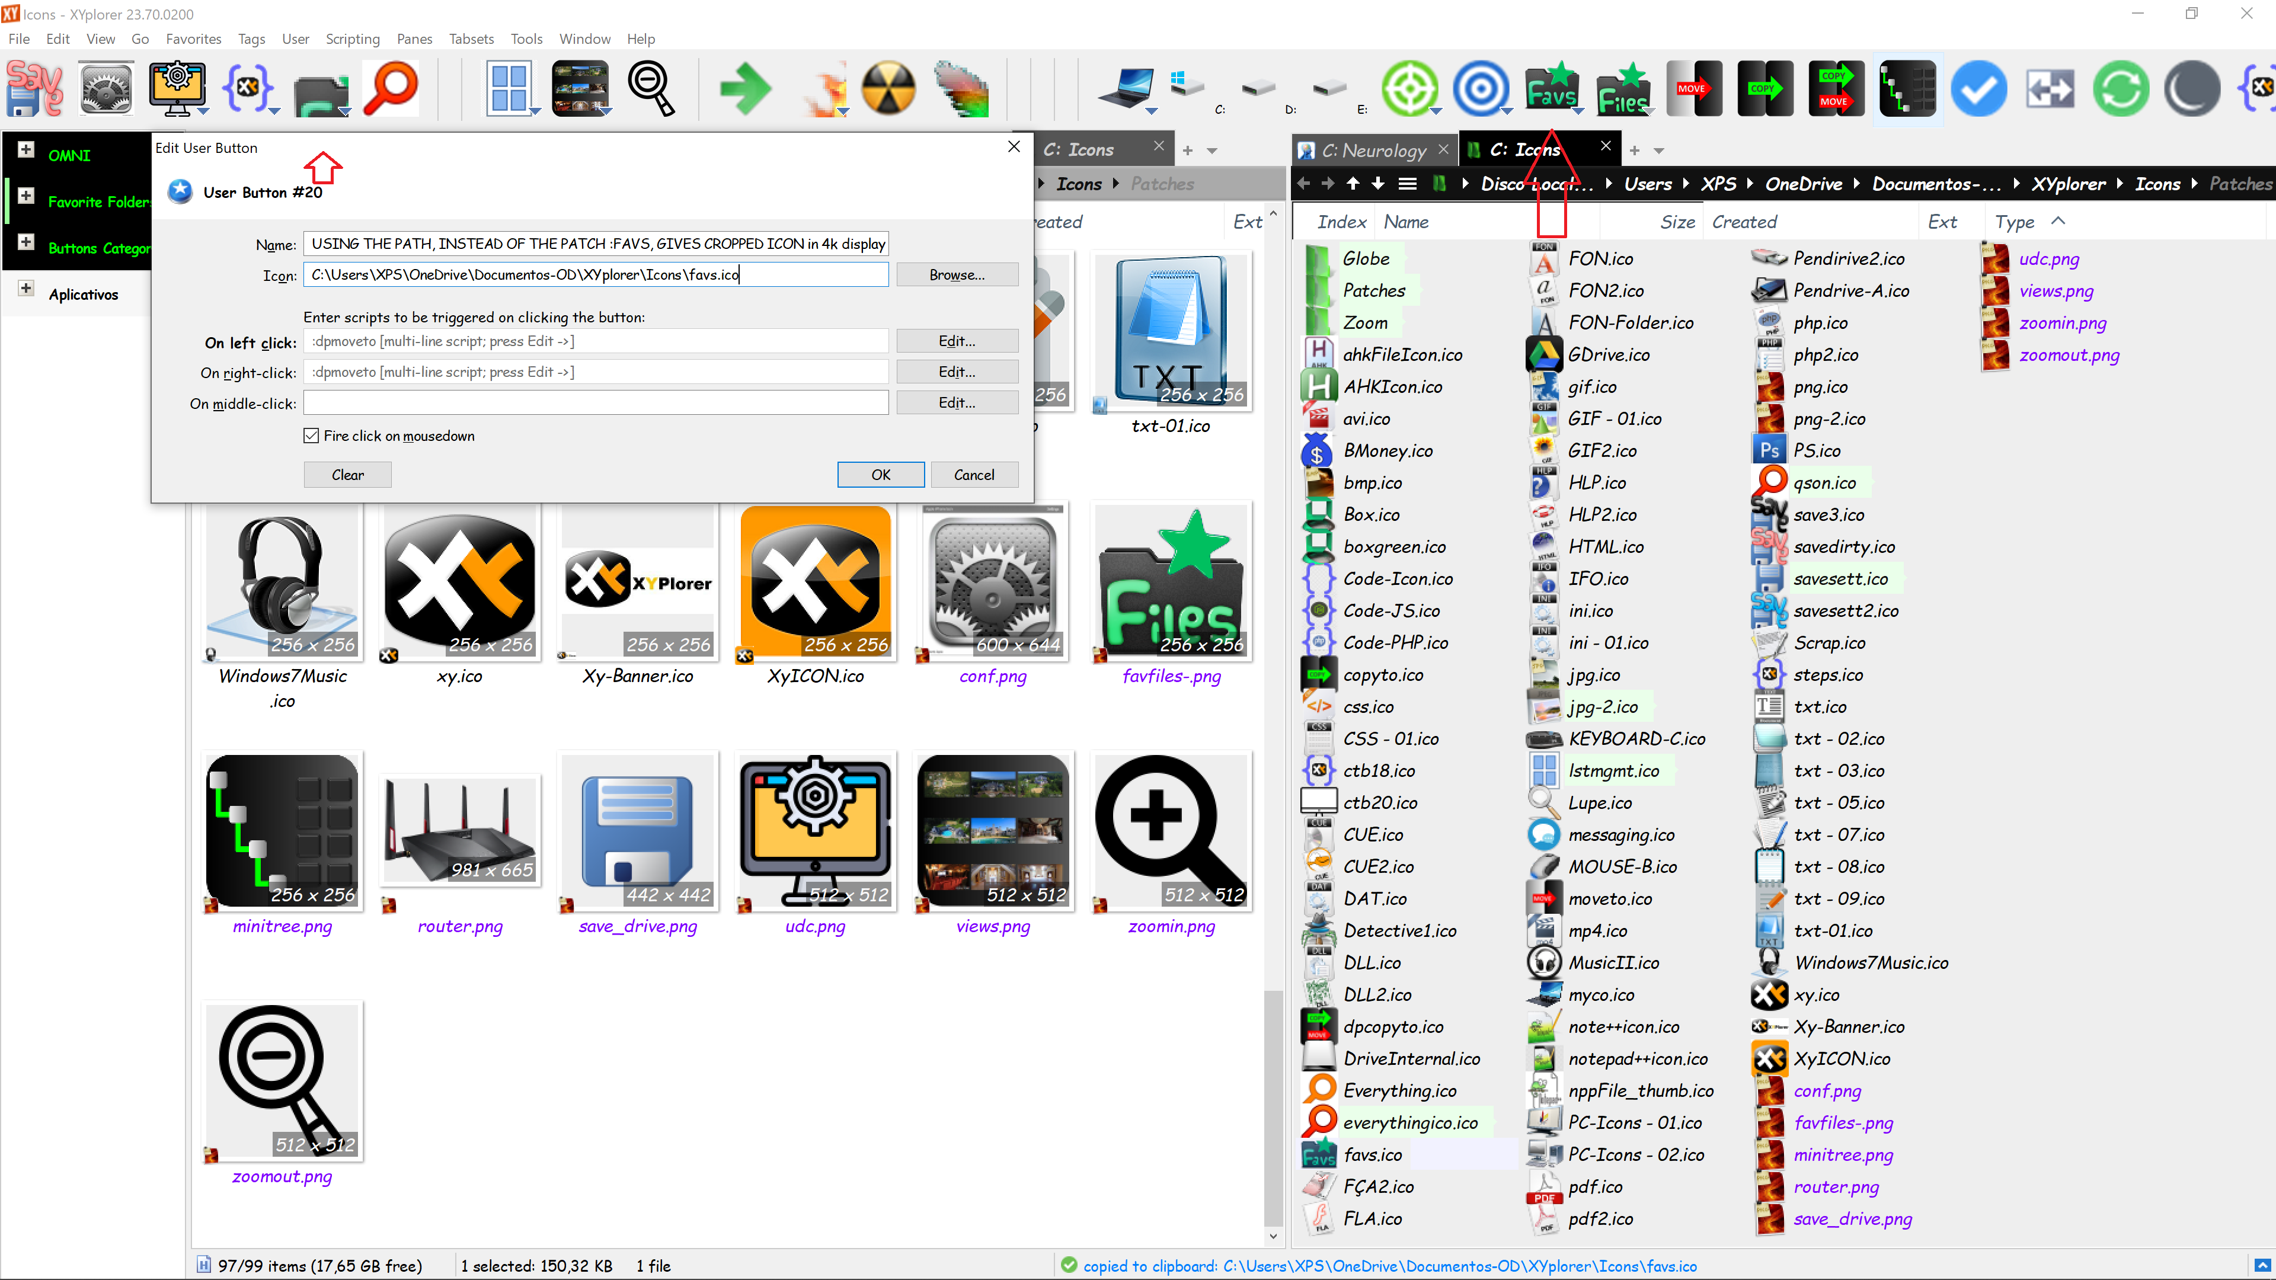The height and width of the screenshot is (1280, 2276).
Task: Toggle the dark mode moon icon
Action: pyautogui.click(x=2194, y=88)
